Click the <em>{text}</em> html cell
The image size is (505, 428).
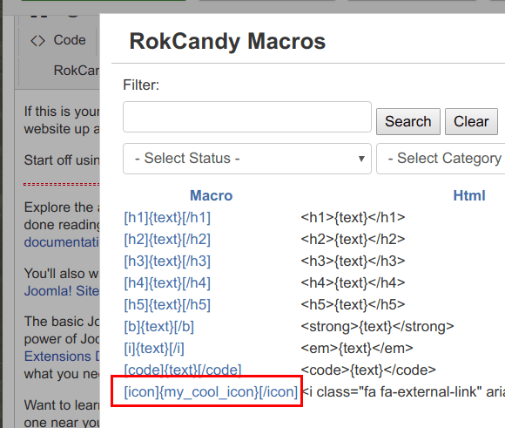click(357, 349)
